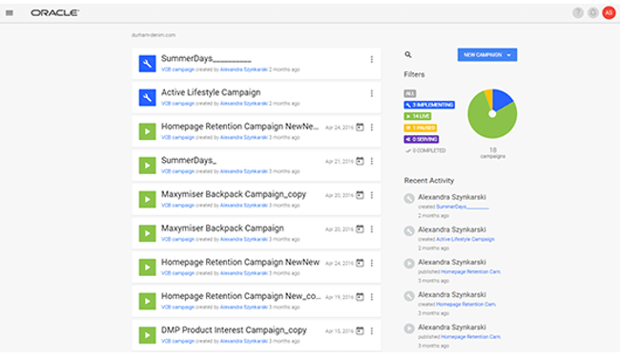The height and width of the screenshot is (357, 620).
Task: Open the help question mark icon
Action: click(578, 12)
